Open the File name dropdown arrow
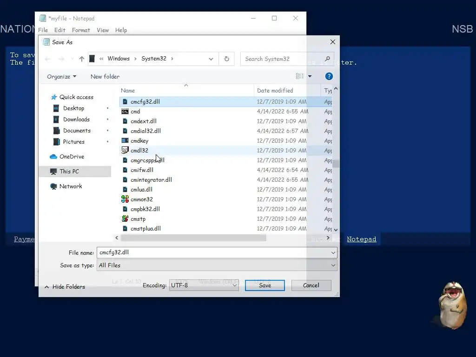Screen dimensions: 476x357 pos(333,252)
